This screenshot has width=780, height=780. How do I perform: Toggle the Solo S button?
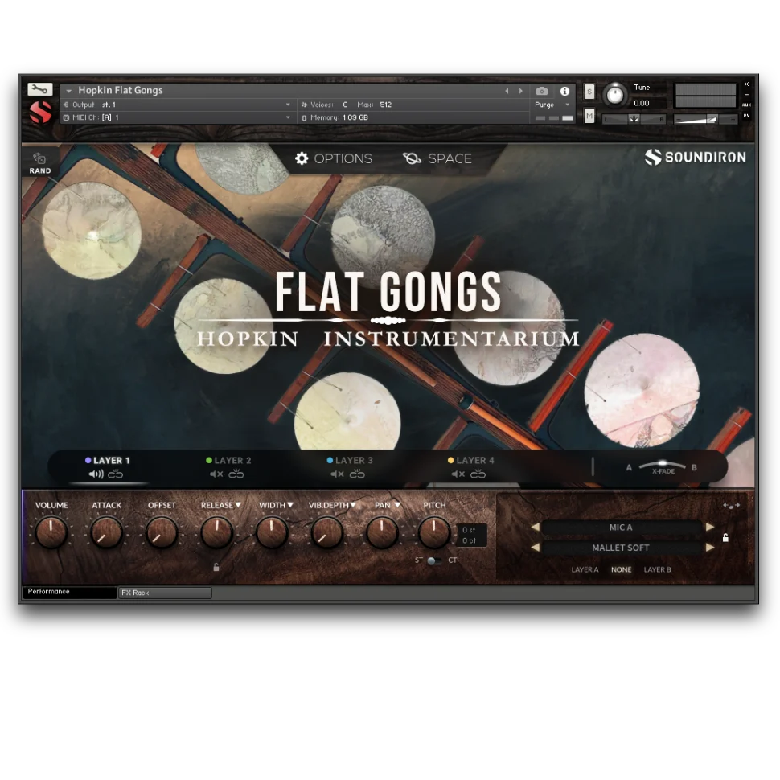click(589, 92)
